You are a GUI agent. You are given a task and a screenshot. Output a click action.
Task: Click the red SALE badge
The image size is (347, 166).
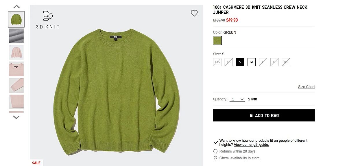pos(36,163)
